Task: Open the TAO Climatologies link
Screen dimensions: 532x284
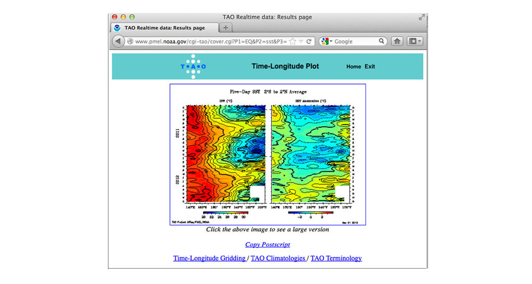Action: coord(278,258)
